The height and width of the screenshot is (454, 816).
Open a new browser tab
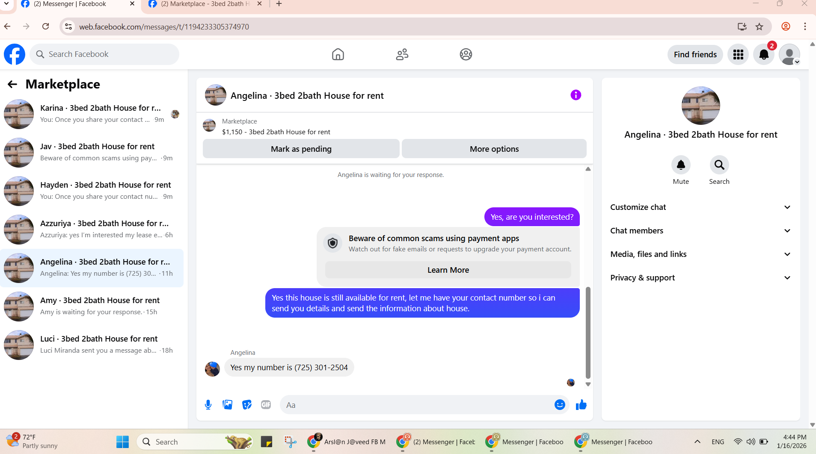click(x=279, y=4)
